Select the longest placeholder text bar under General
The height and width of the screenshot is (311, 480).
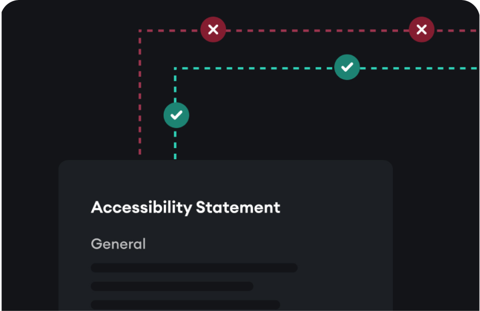pyautogui.click(x=194, y=268)
